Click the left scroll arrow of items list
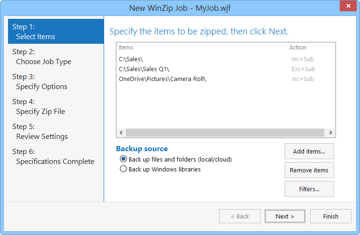The height and width of the screenshot is (235, 360). [121, 133]
